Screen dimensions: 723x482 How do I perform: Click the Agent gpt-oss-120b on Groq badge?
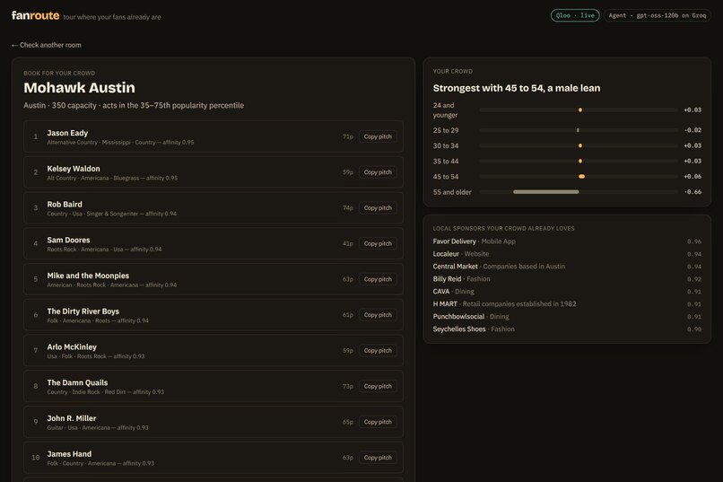pos(657,15)
